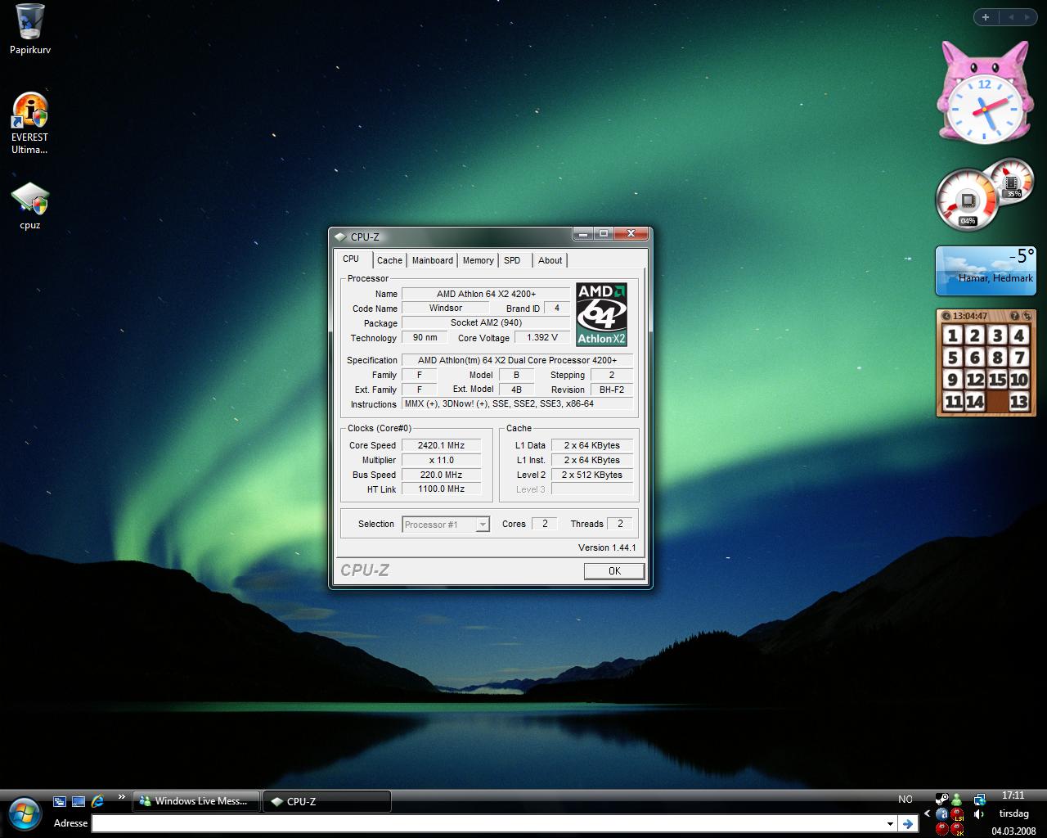The width and height of the screenshot is (1047, 838).
Task: Switch to the CPU tab
Action: coord(352,259)
